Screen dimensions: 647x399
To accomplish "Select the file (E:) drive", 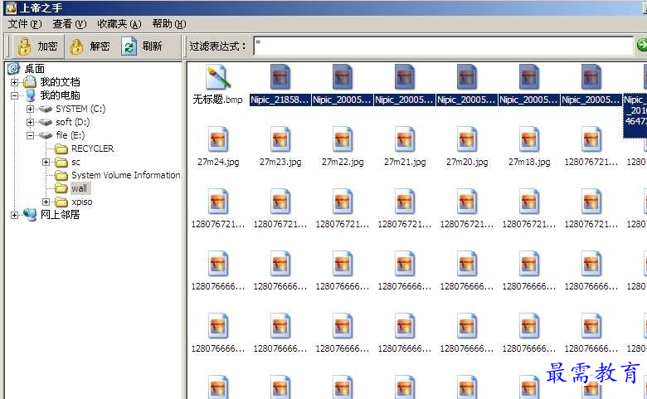I will [x=71, y=135].
